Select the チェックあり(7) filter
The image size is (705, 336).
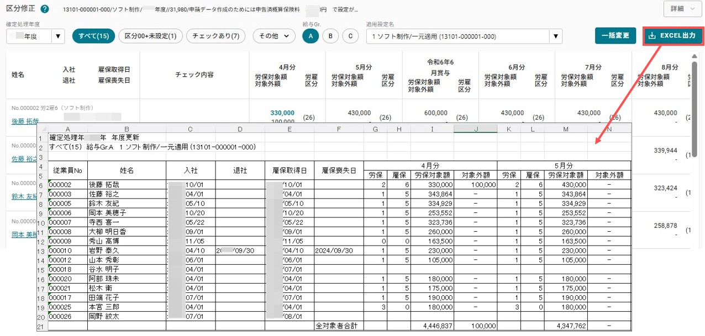(216, 36)
